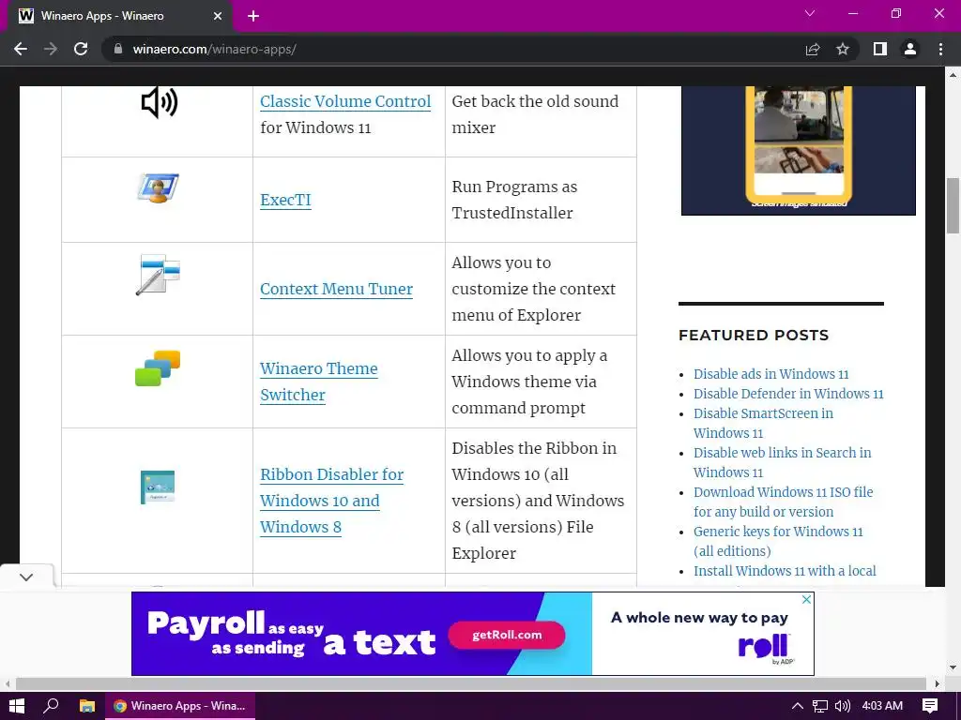The width and height of the screenshot is (961, 720).
Task: Open a new tab with the plus button
Action: tap(253, 16)
